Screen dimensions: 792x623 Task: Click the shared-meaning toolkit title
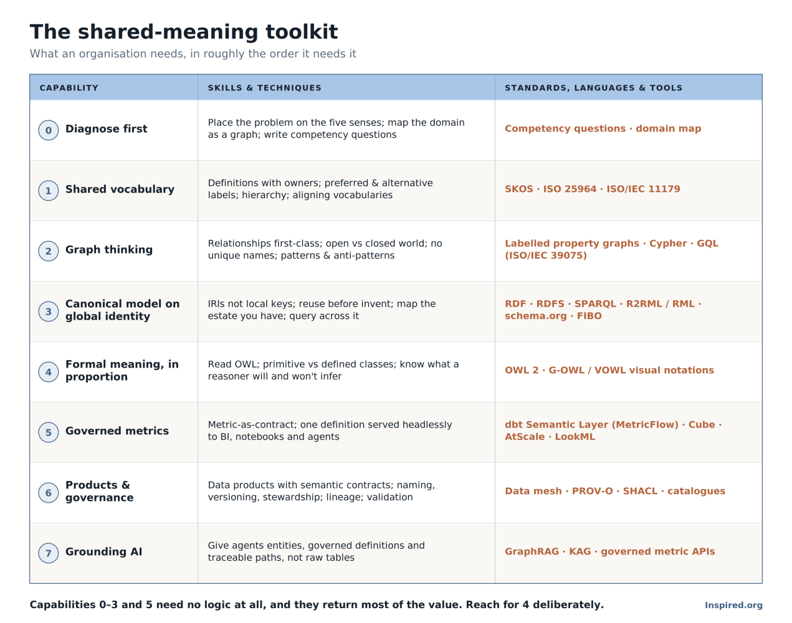coord(184,31)
